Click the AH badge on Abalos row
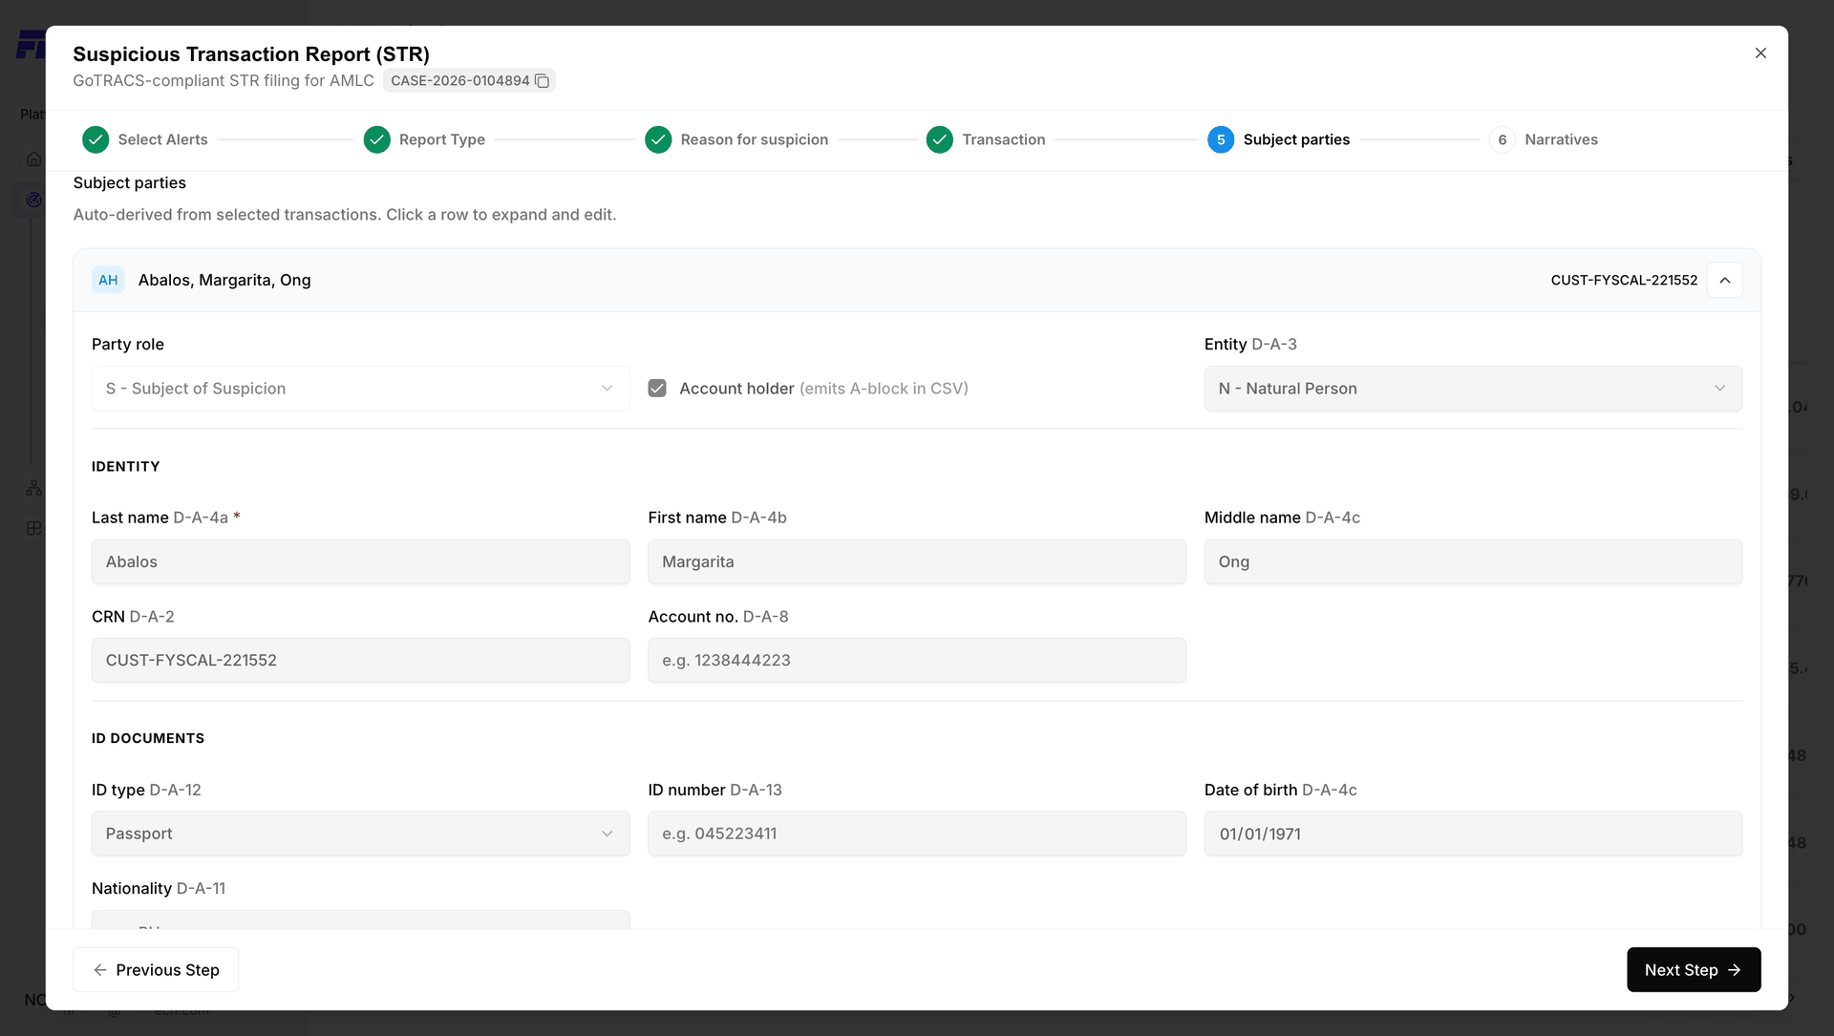 (108, 280)
